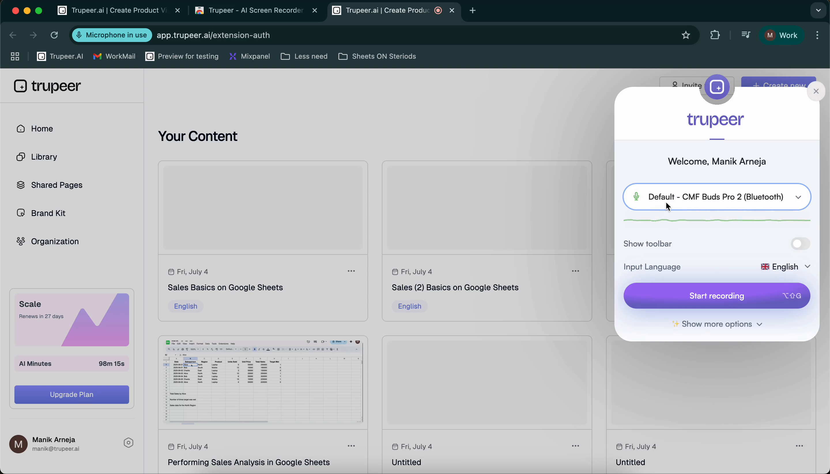Open Brand Kit from the sidebar icon
Viewport: 830px width, 474px height.
(x=20, y=213)
